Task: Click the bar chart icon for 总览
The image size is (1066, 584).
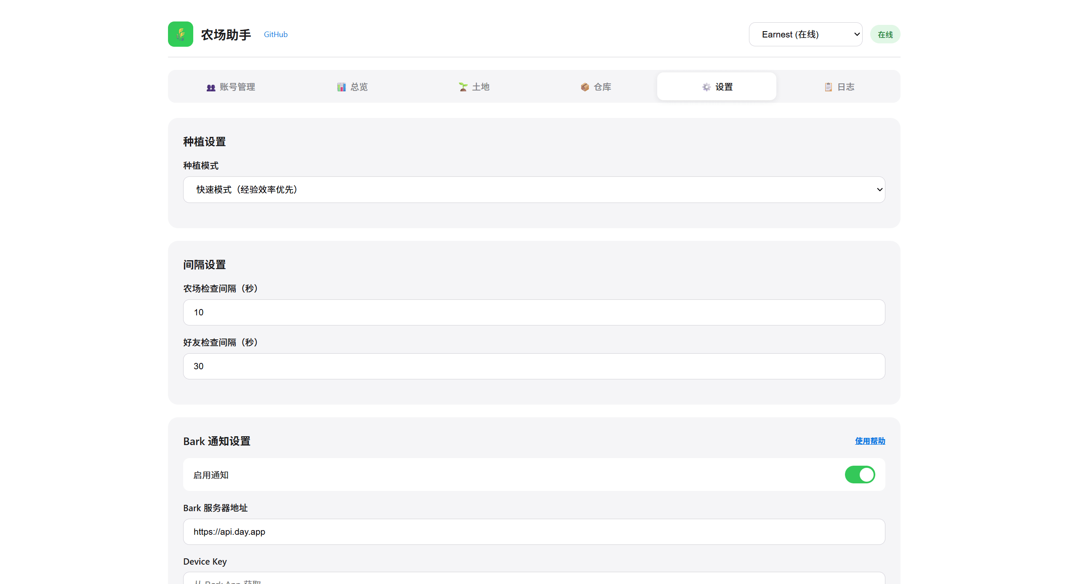Action: point(341,87)
